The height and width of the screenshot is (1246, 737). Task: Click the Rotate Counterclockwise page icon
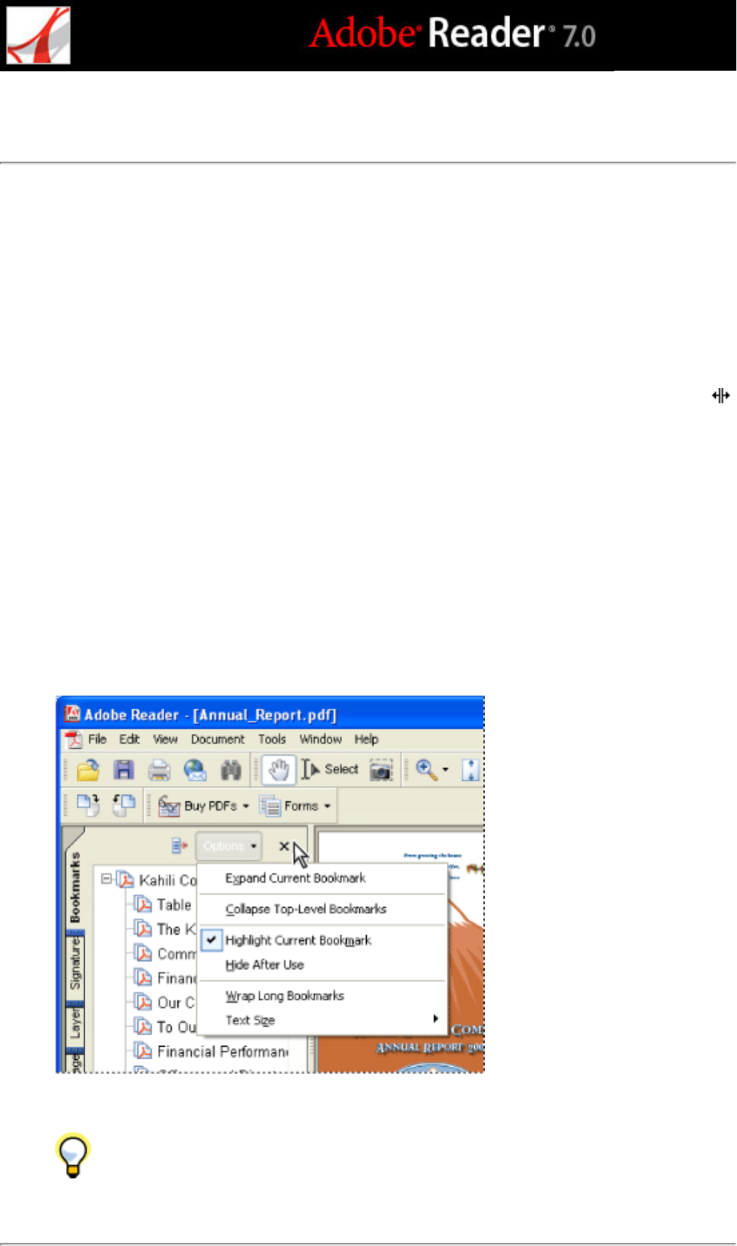(x=123, y=805)
